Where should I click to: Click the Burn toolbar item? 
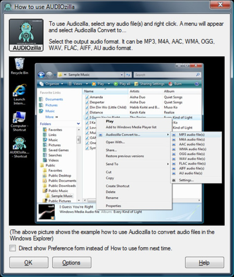[x=175, y=84]
